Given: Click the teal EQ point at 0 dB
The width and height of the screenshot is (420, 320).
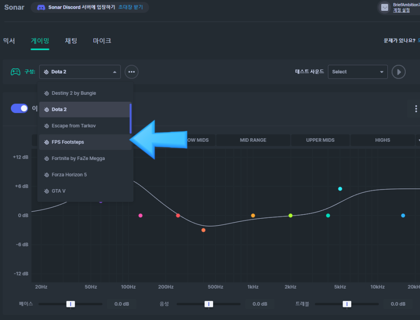Looking at the screenshot, I should click(x=328, y=216).
